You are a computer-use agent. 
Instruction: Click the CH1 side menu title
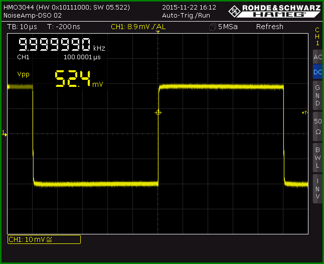317,36
